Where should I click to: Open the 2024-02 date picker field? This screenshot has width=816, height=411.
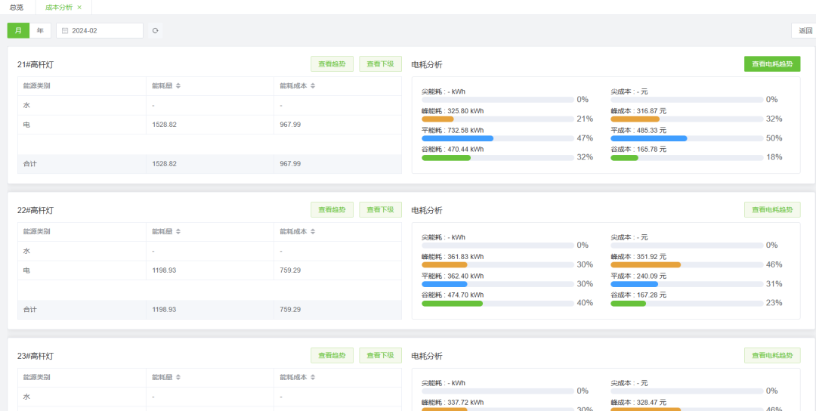[100, 31]
